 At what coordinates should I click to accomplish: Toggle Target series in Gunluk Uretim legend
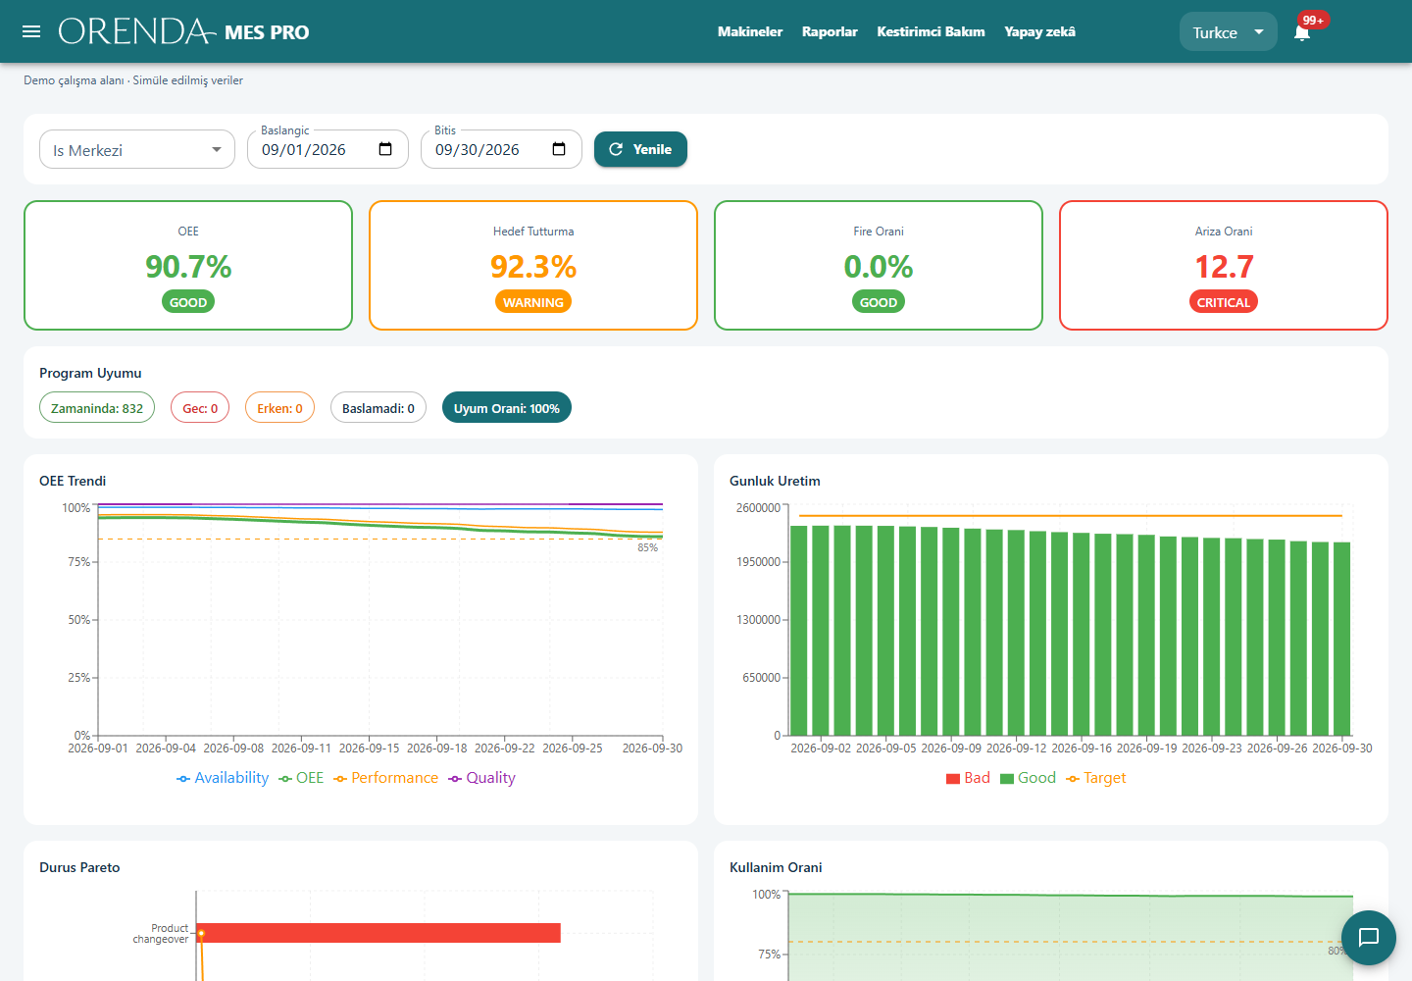pos(1096,778)
